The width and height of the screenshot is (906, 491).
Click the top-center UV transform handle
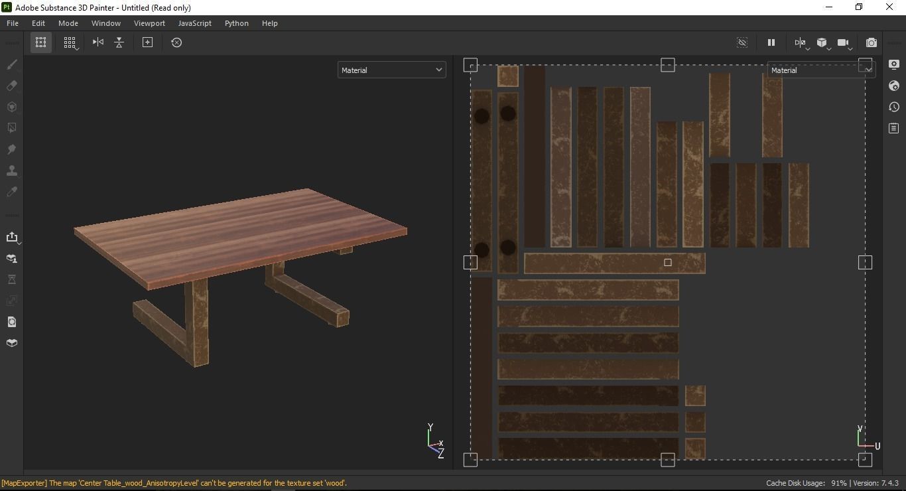[668, 65]
